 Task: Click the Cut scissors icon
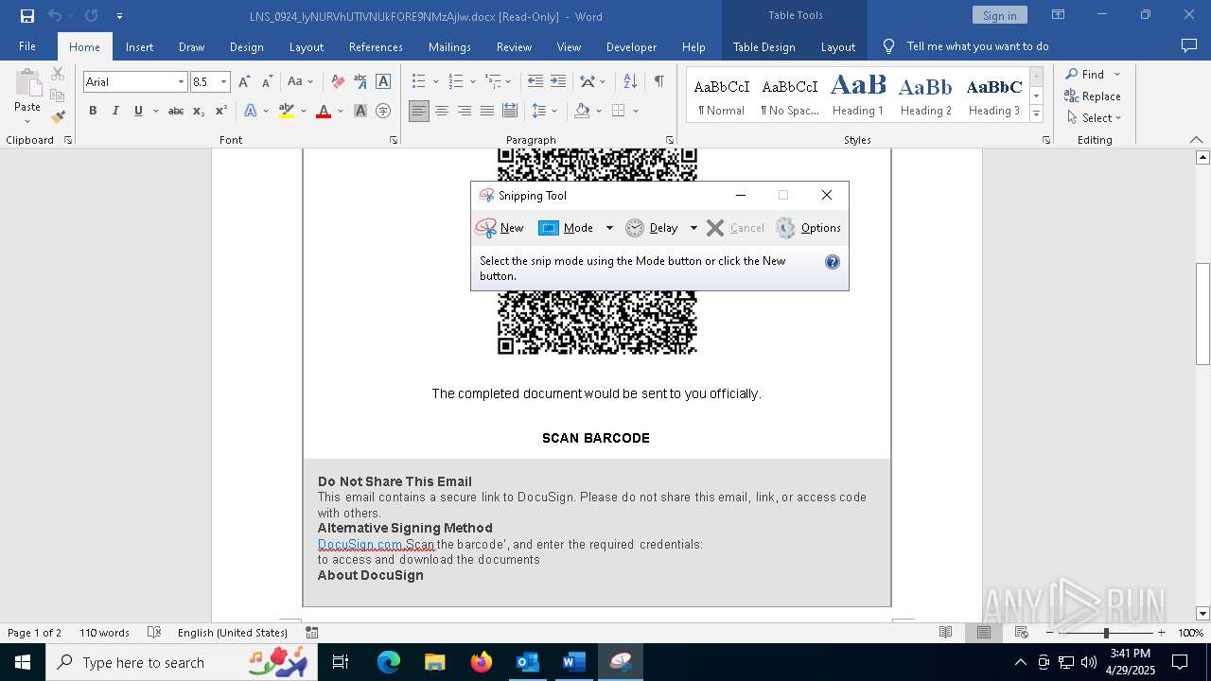pyautogui.click(x=58, y=74)
